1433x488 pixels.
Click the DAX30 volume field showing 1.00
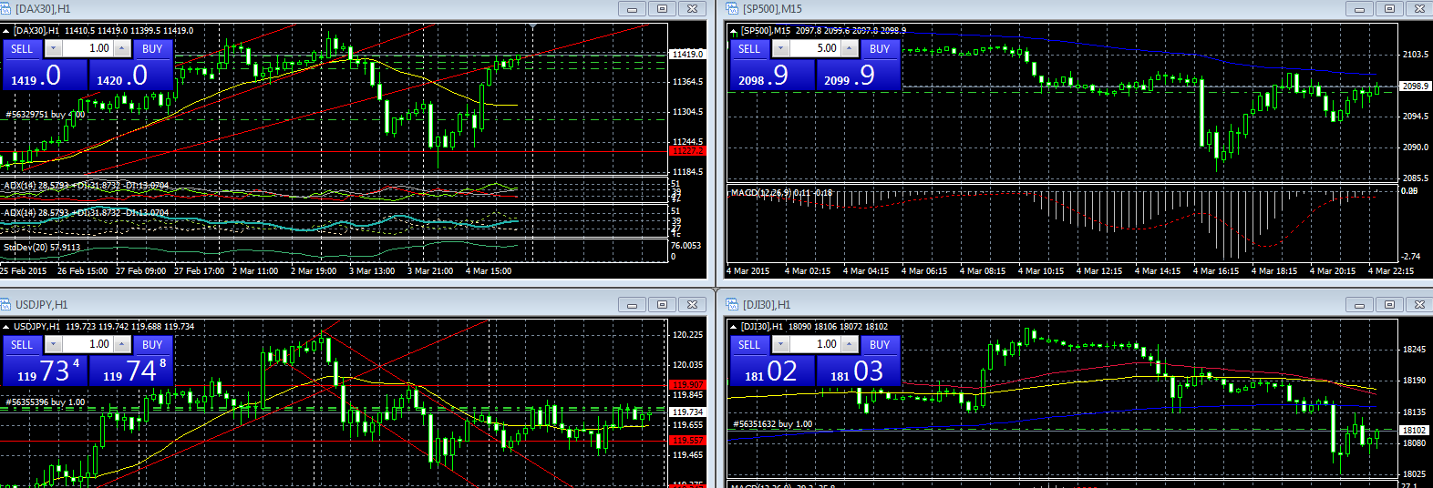pyautogui.click(x=88, y=49)
